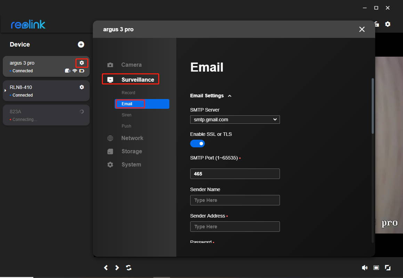Click the camera live view thumbnail
Image resolution: width=403 pixels, height=278 pixels.
389,145
